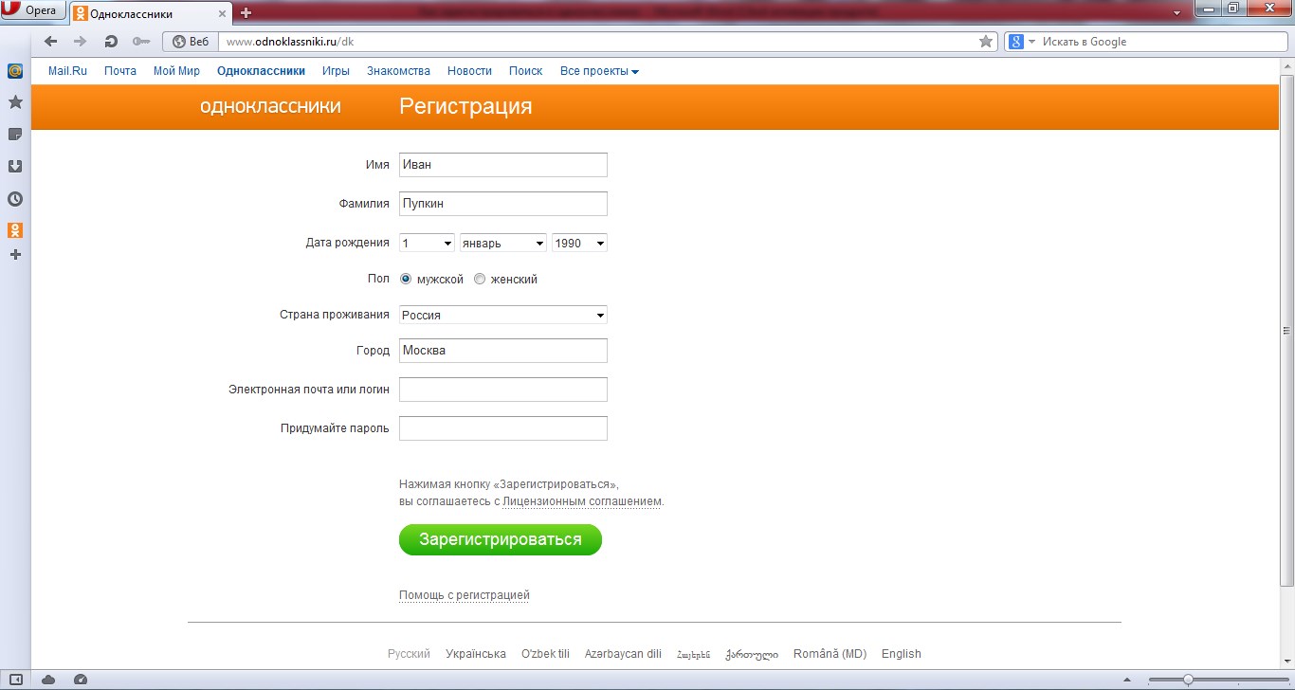Click the Электронная почта или логин field
This screenshot has height=690, width=1295.
click(503, 390)
